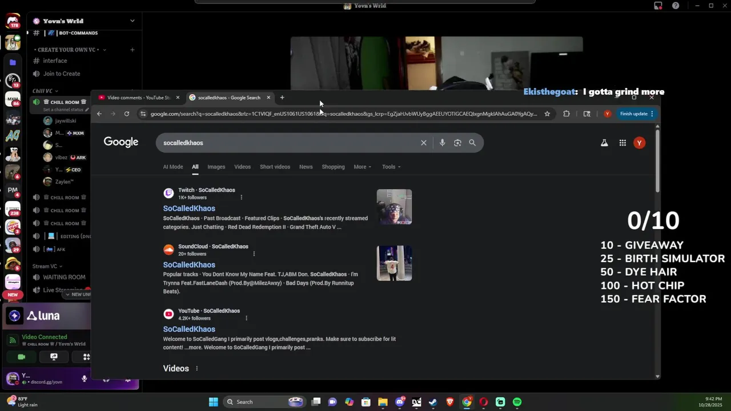731x411 pixels.
Task: Open Google Search Labs flask icon
Action: click(604, 143)
